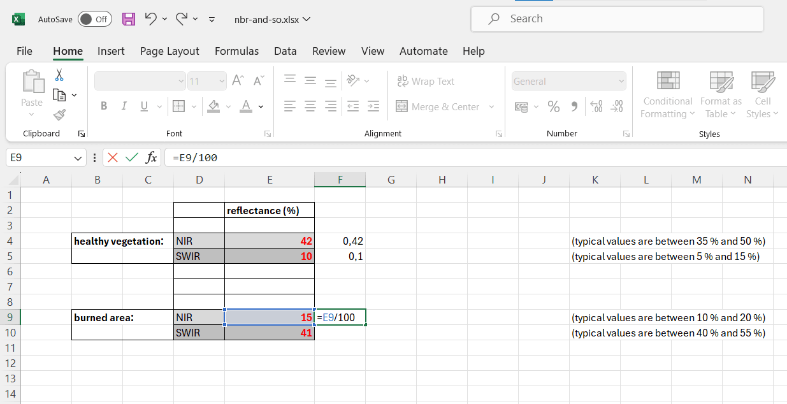Click the Fill Color bucket swatch
Viewport: 787px width, 404px height.
(x=214, y=106)
